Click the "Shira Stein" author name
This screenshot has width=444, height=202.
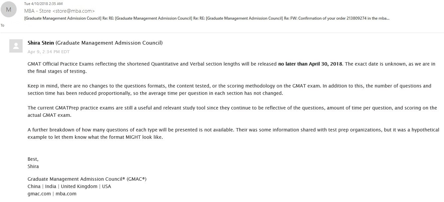(x=41, y=43)
